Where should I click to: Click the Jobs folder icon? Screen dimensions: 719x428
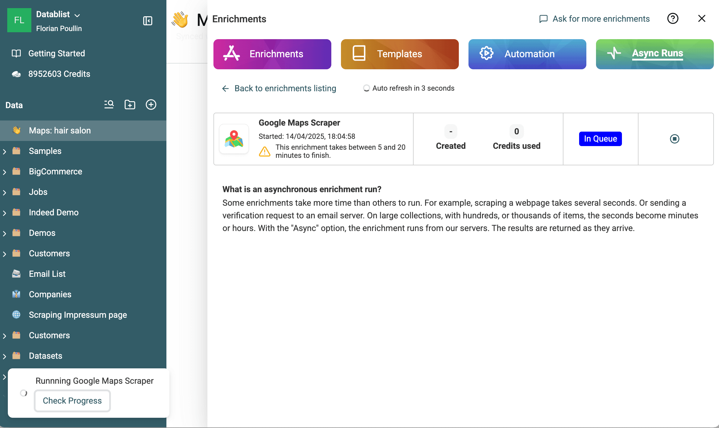pyautogui.click(x=16, y=192)
